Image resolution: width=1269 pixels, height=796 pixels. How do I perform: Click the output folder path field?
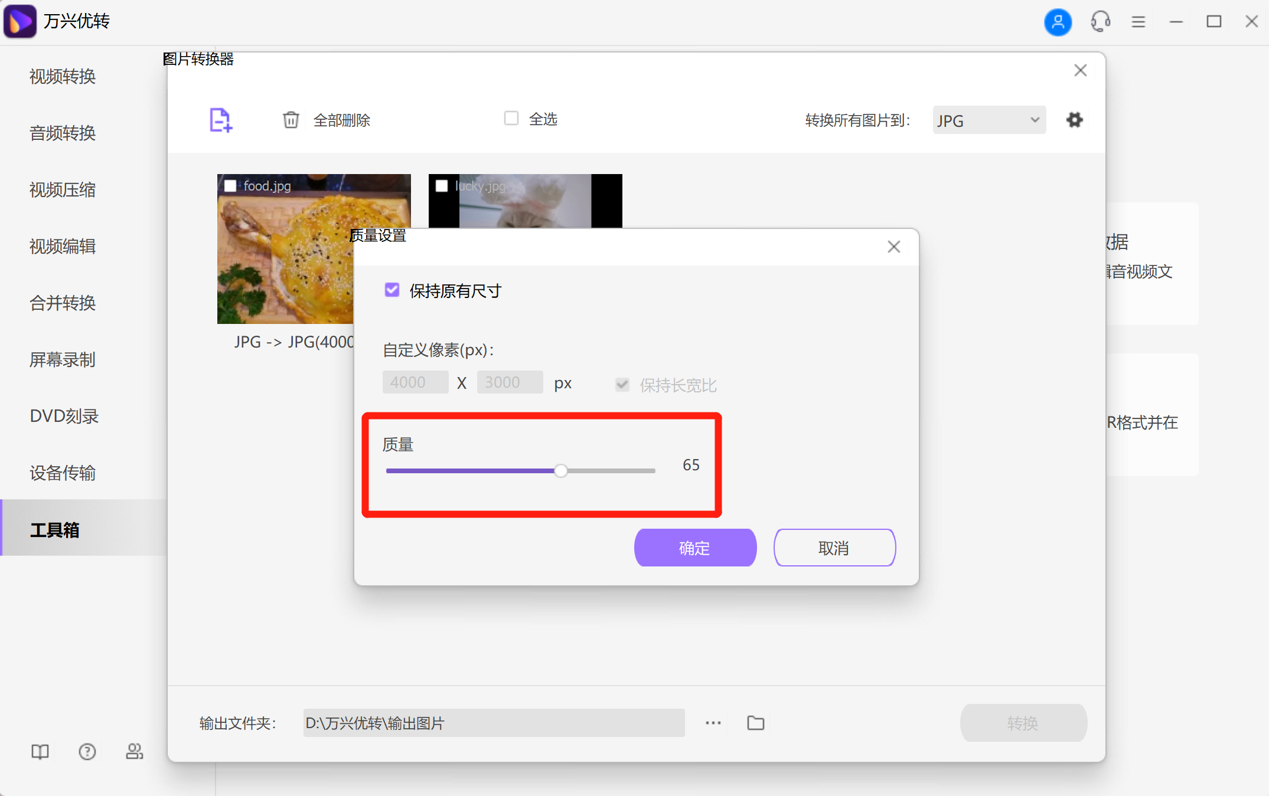[x=493, y=722]
